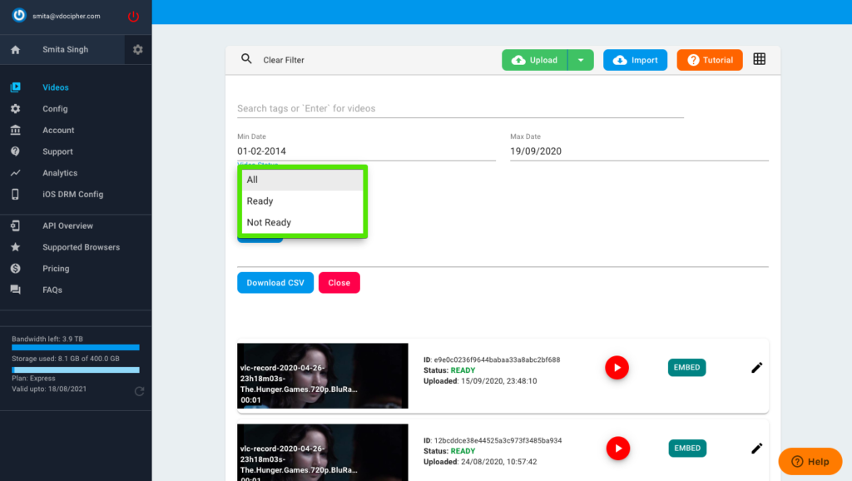Click the search tags input field
Image resolution: width=852 pixels, height=481 pixels.
[459, 108]
